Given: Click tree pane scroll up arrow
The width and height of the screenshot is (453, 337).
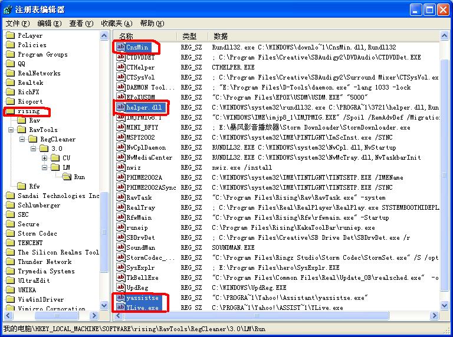Looking at the screenshot, I should click(104, 36).
